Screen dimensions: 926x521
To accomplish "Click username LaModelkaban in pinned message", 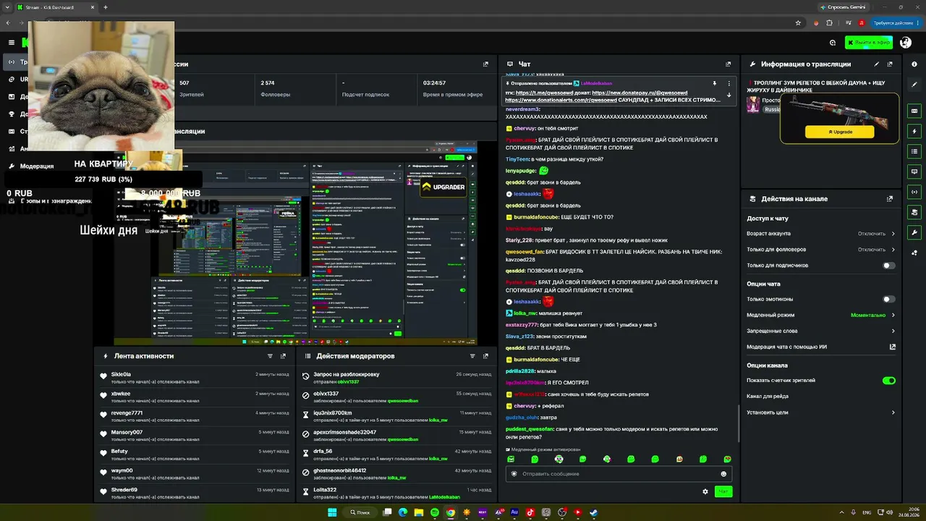I will (597, 83).
